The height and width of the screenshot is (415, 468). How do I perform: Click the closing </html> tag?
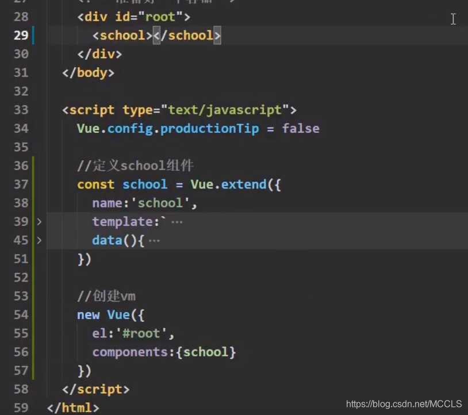[x=73, y=408]
